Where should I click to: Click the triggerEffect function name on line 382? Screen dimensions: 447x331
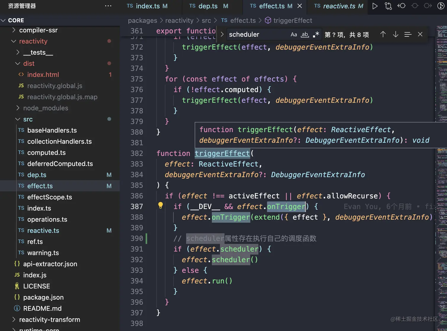(222, 153)
